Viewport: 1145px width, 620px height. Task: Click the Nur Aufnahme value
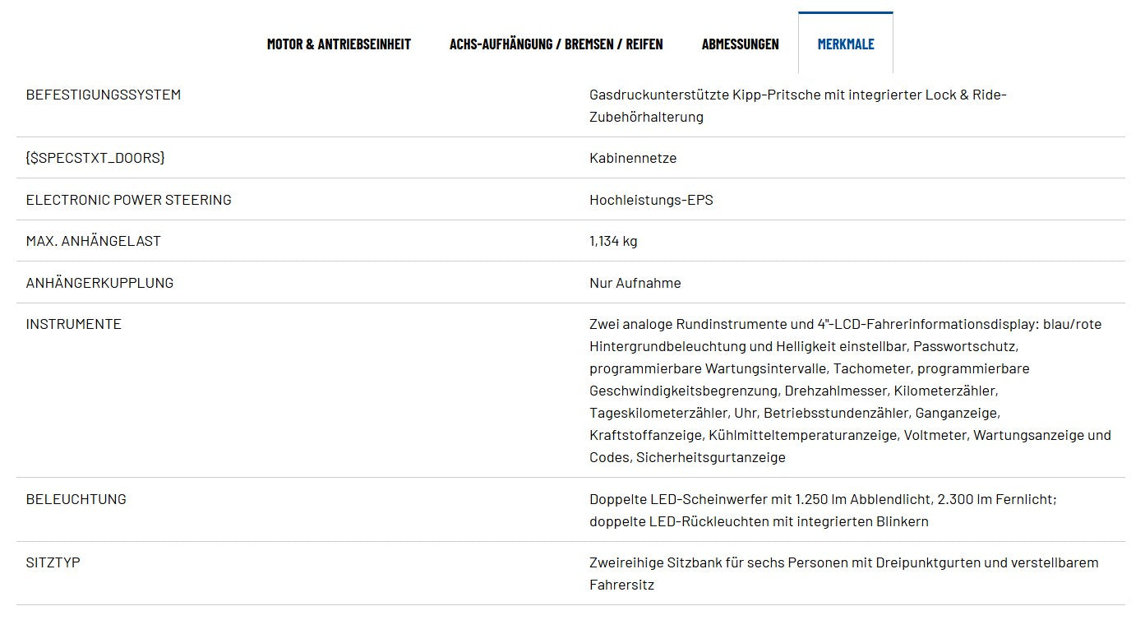635,283
